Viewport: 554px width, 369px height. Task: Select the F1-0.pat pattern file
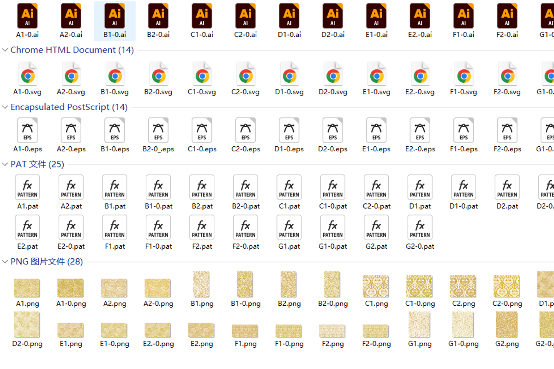[x=158, y=232]
